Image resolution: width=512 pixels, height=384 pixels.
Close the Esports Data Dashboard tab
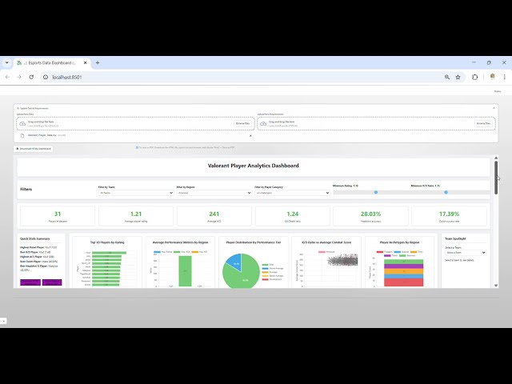[86, 62]
